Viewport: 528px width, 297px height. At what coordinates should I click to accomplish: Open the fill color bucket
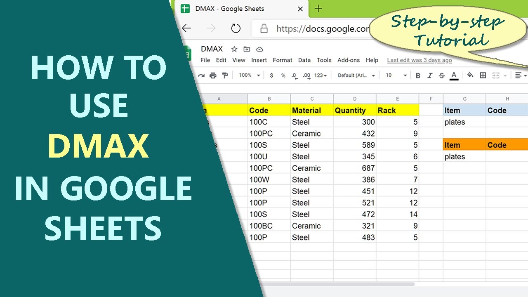(470, 75)
